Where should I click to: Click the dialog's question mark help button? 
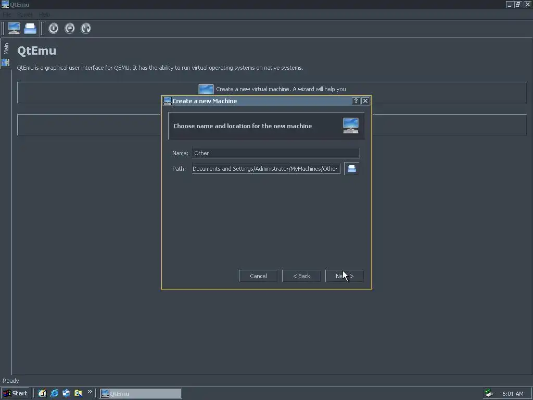pyautogui.click(x=356, y=101)
